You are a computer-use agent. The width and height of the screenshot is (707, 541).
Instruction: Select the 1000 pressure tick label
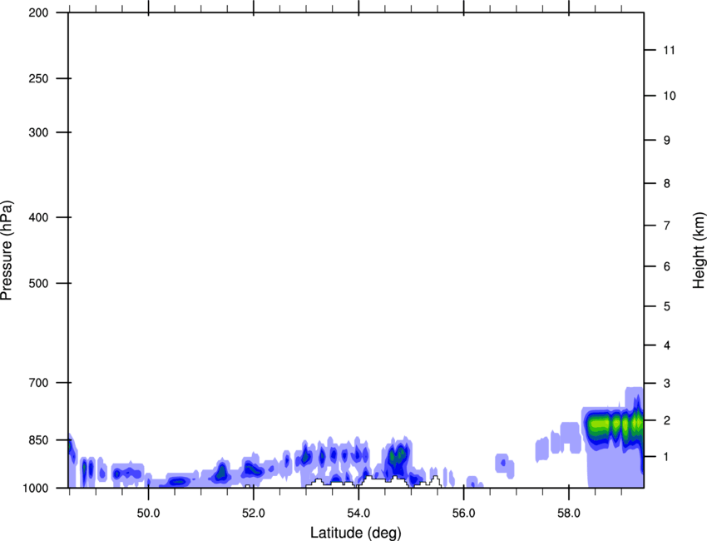[x=35, y=488]
